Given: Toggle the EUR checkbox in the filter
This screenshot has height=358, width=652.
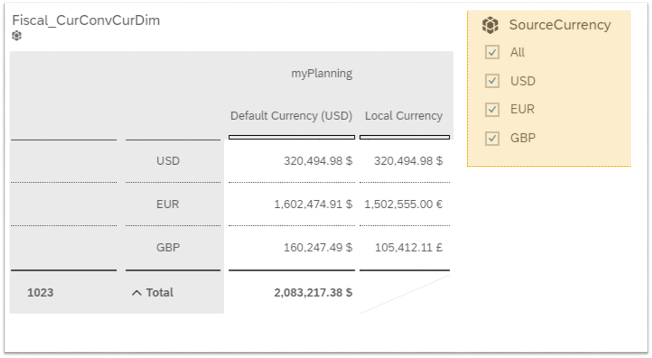Looking at the screenshot, I should pyautogui.click(x=492, y=109).
